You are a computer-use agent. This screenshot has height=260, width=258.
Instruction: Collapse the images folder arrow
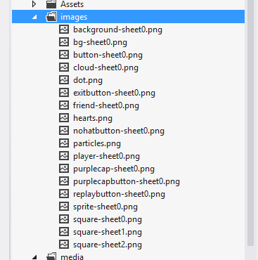click(34, 17)
